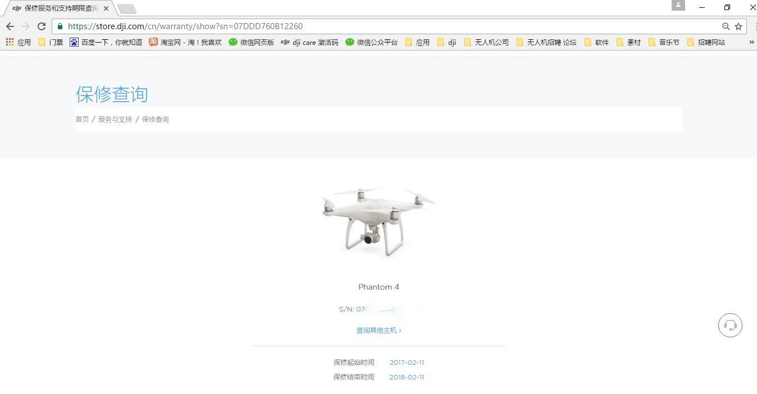The height and width of the screenshot is (394, 757).
Task: Close the 保修服务 browser tab
Action: [x=106, y=8]
